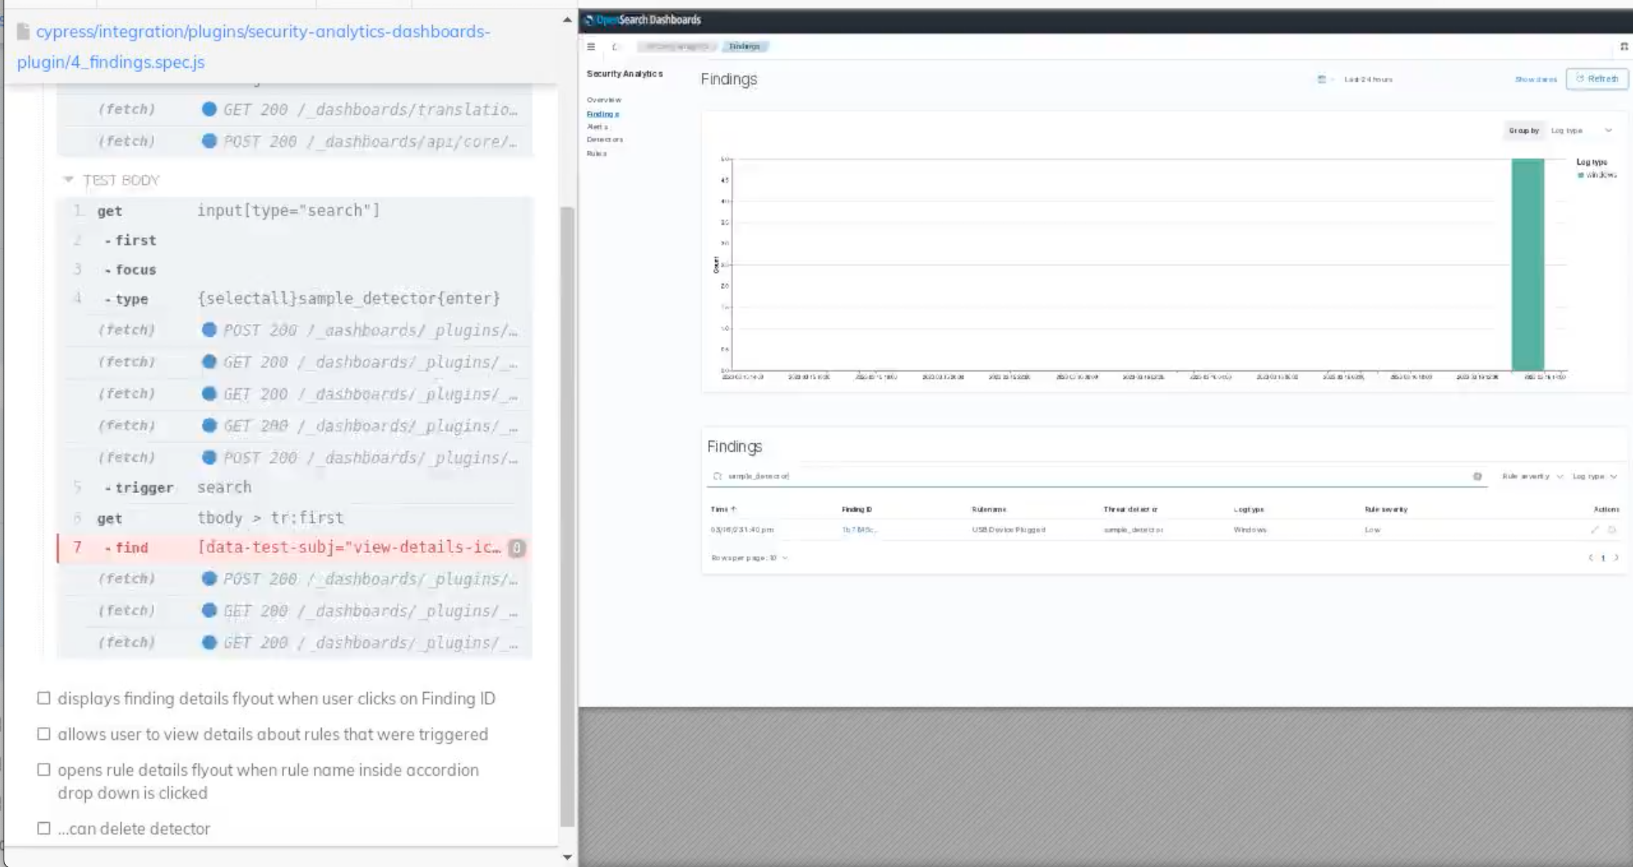The height and width of the screenshot is (867, 1633).
Task: Click the Finding ID column header
Action: pyautogui.click(x=856, y=509)
